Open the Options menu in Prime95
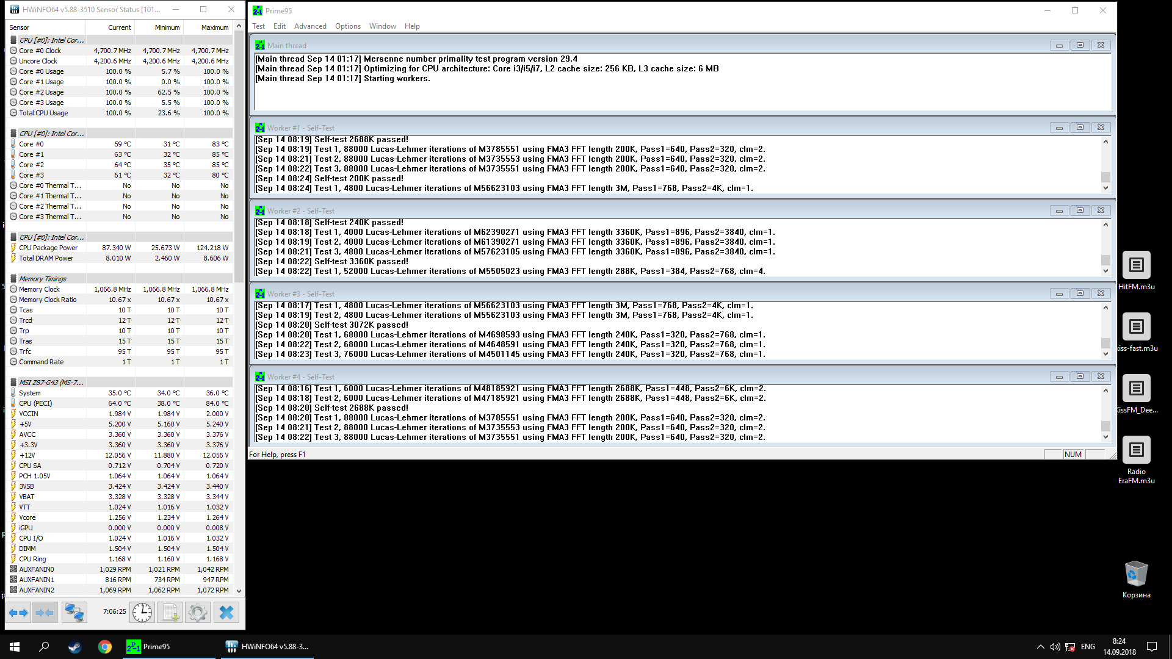The height and width of the screenshot is (659, 1172). pyautogui.click(x=347, y=26)
